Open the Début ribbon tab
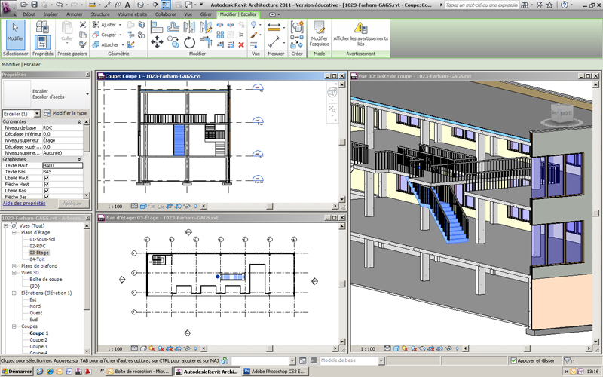 coord(29,14)
